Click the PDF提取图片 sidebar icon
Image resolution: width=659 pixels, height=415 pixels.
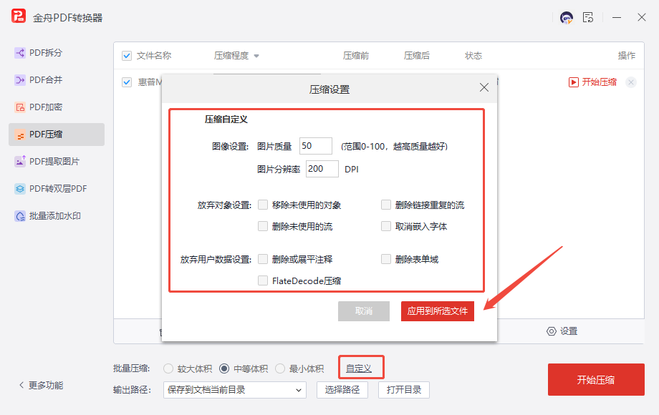pos(20,162)
